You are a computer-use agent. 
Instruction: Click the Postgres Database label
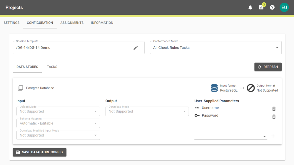(40, 88)
